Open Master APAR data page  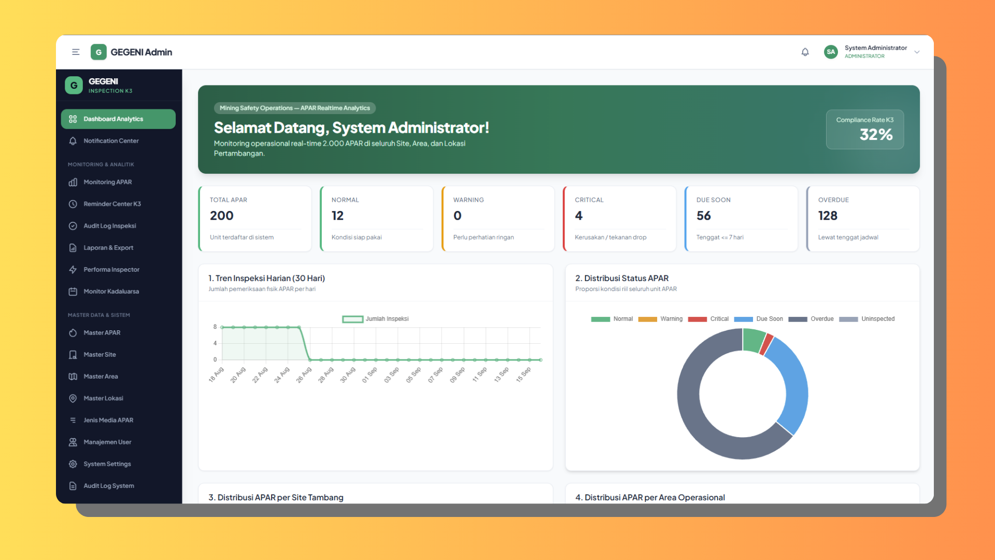click(118, 333)
